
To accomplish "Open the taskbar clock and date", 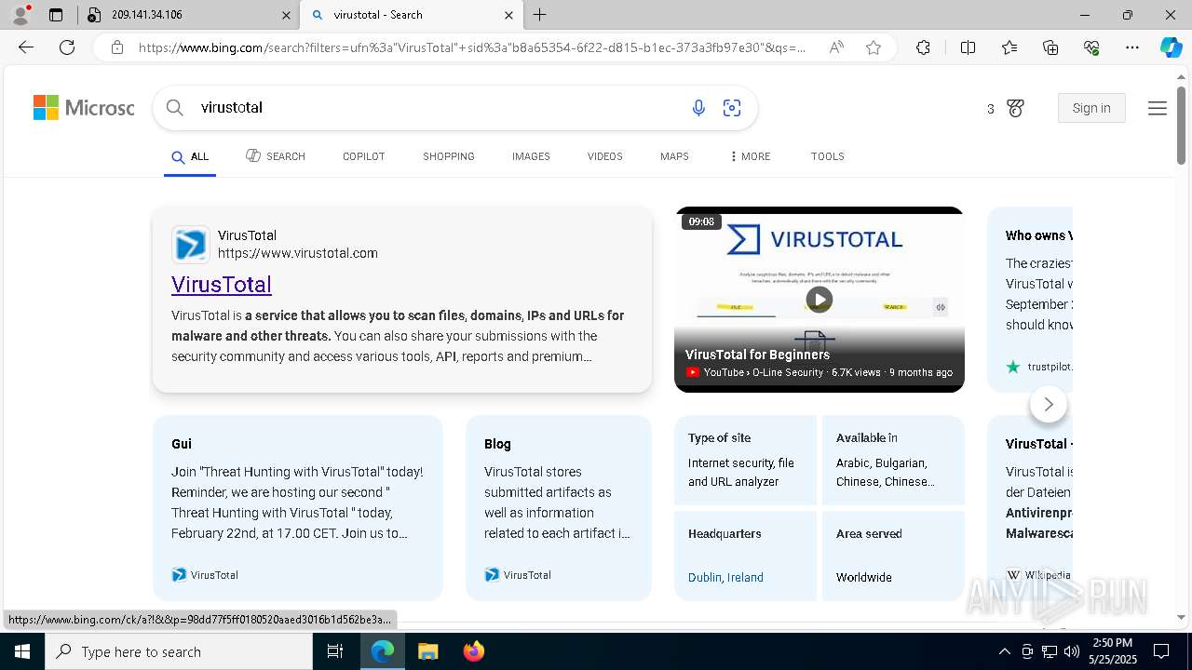I will pyautogui.click(x=1112, y=651).
